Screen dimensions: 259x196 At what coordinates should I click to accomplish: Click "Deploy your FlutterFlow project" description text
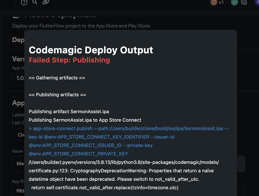(81, 26)
